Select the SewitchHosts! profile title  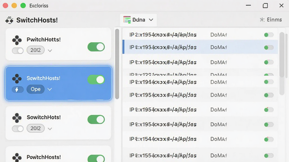43,78
